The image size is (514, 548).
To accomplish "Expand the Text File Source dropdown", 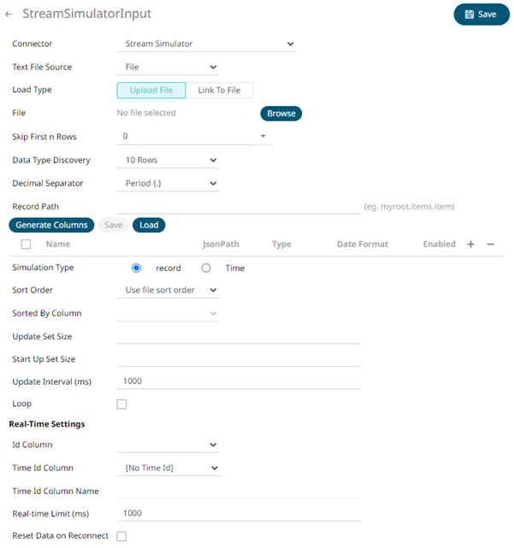I will [x=167, y=67].
